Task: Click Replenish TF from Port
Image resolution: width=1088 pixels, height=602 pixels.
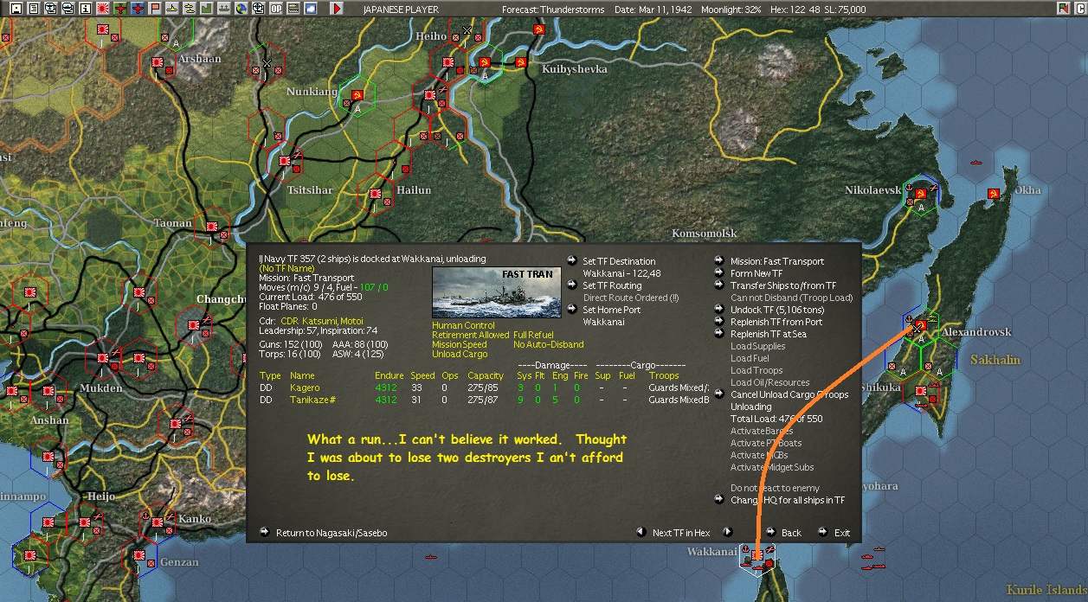Action: 776,322
